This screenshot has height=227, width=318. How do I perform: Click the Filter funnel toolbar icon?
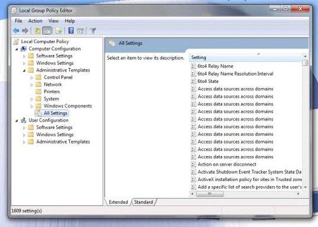(93, 31)
